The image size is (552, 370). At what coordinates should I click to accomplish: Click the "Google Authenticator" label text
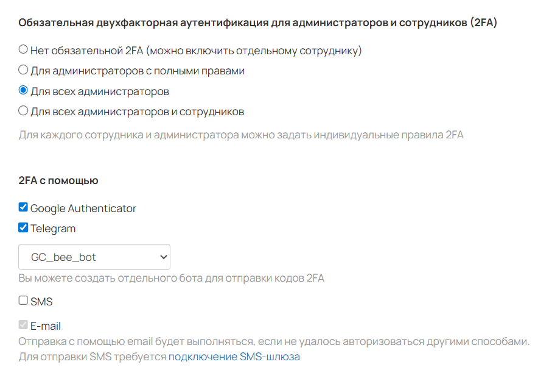83,208
